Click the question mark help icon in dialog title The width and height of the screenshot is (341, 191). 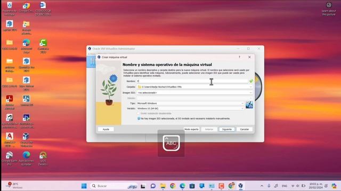pos(239,57)
